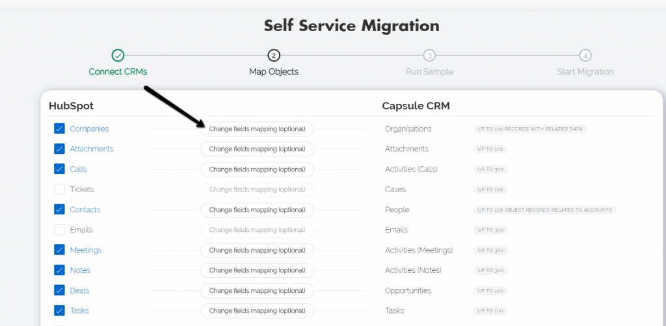The image size is (666, 326).
Task: Uncheck the Tasks checkbox
Action: [59, 310]
